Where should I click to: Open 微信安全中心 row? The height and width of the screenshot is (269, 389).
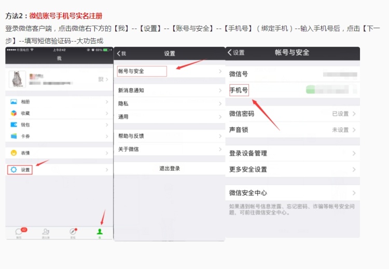tap(293, 193)
